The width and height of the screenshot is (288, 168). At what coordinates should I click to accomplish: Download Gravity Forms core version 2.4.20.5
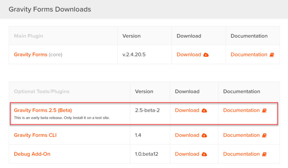pyautogui.click(x=189, y=55)
